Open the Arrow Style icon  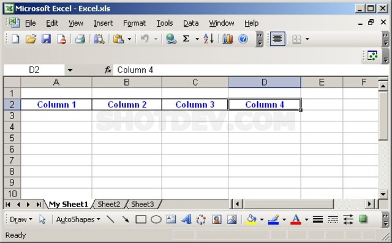coord(348,219)
